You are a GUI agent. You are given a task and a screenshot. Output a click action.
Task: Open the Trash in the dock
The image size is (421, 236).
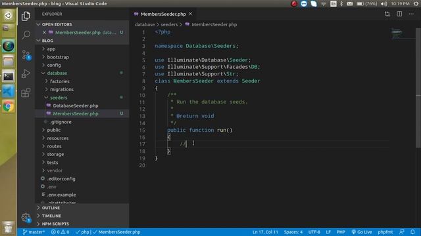pos(9,227)
